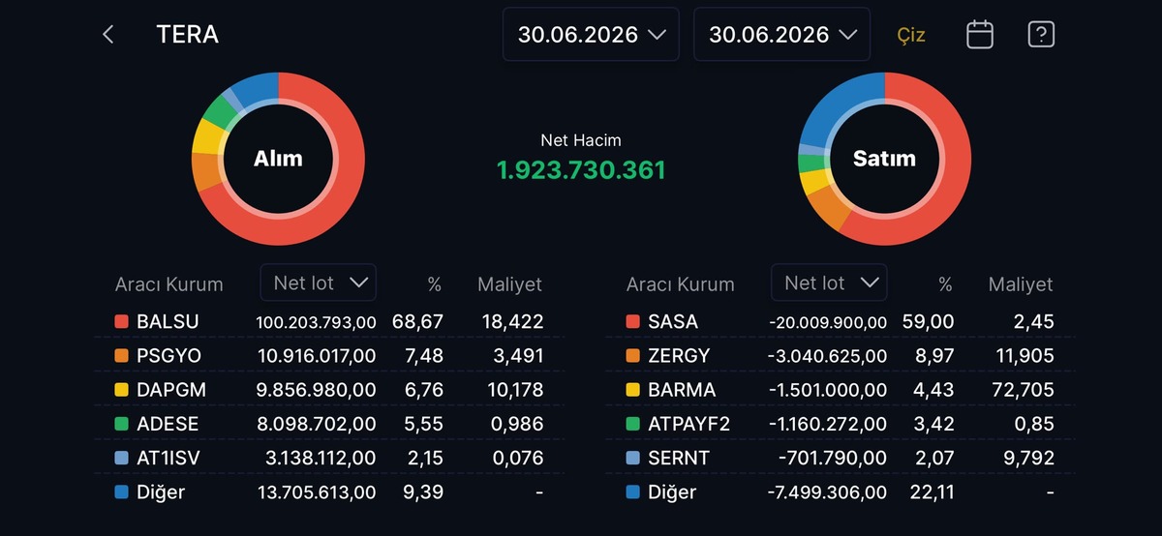Select the BARMA row in the sellers list
This screenshot has width=1162, height=536.
pyautogui.click(x=841, y=390)
